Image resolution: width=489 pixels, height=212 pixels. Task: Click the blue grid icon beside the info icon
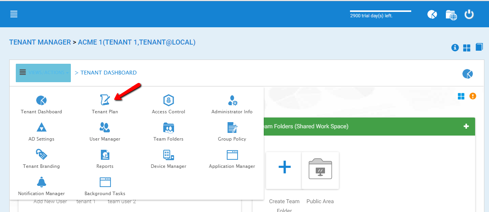coord(467,48)
